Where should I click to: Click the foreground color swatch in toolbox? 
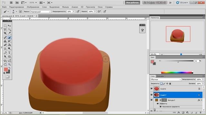pos(6,70)
